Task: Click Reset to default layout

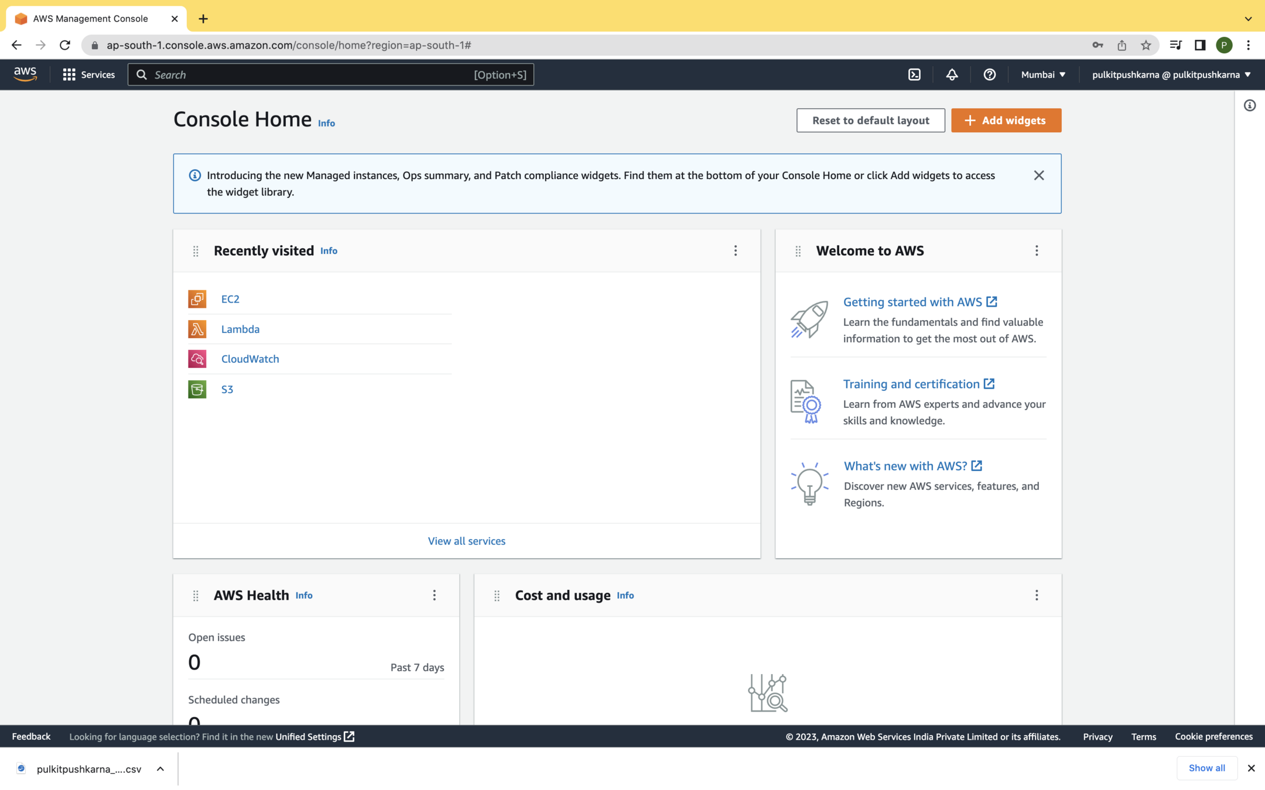Action: coord(870,120)
